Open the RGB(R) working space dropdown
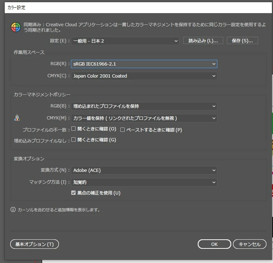Screen dimensions: 273x263 click(x=144, y=64)
